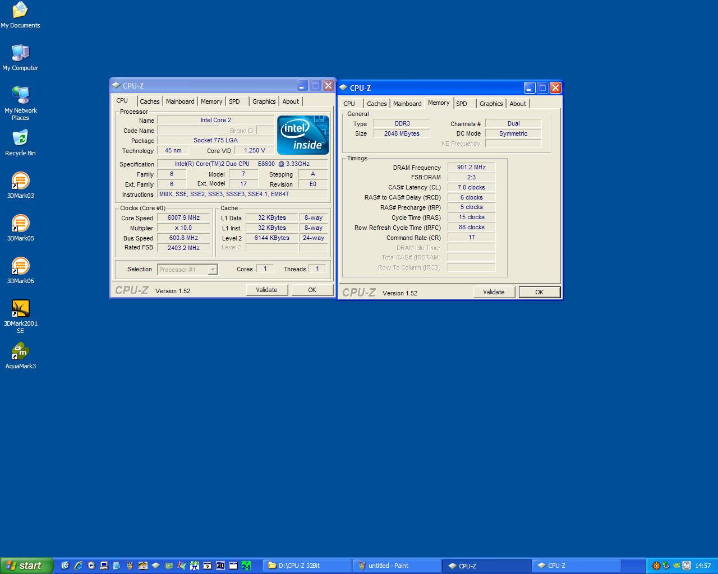718x574 pixels.
Task: Click the Internet Explorer quick launch icon
Action: tap(78, 566)
